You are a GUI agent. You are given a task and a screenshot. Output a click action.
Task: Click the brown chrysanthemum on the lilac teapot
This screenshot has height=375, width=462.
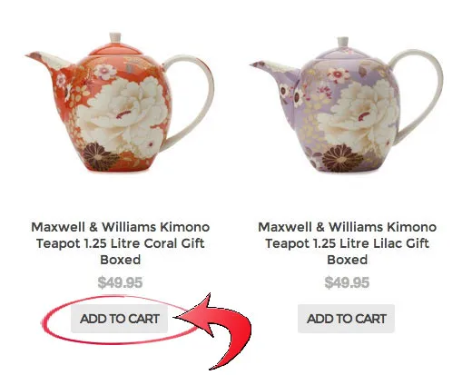click(342, 158)
